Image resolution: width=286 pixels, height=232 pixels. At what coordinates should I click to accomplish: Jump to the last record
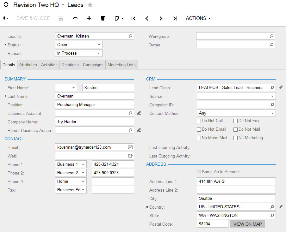(175, 18)
